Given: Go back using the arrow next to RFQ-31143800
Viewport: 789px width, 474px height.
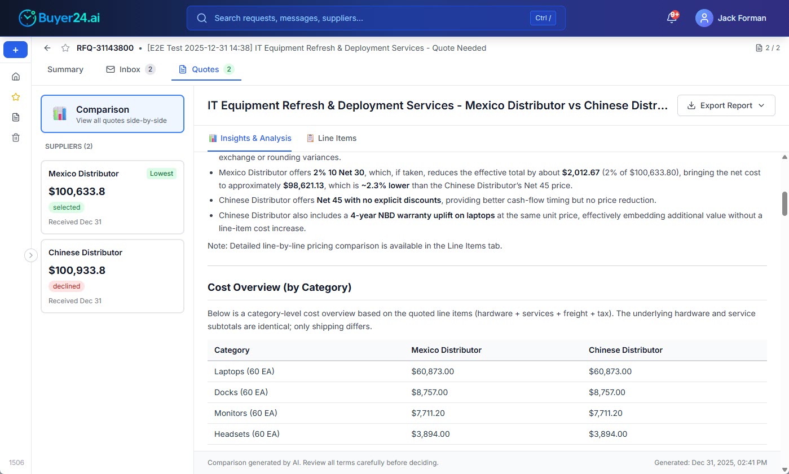Looking at the screenshot, I should click(x=47, y=48).
